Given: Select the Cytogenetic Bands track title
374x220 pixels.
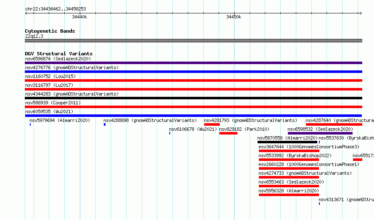Looking at the screenshot, I should coord(50,31).
